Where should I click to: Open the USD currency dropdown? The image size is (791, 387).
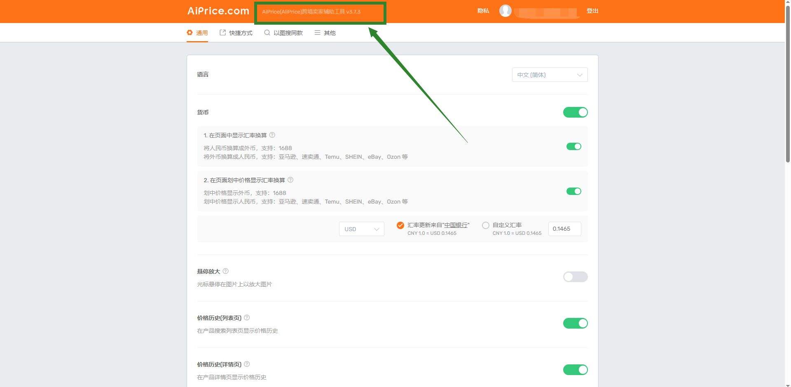point(361,229)
